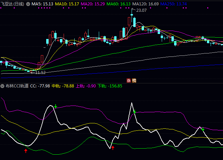The height and width of the screenshot is (160, 223).
Task: Click the CC: -77.98 value
Action: coord(40,86)
